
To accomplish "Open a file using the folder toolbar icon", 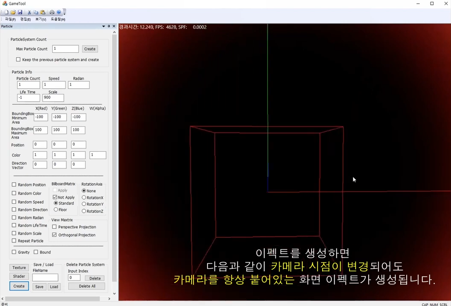I will pyautogui.click(x=13, y=12).
